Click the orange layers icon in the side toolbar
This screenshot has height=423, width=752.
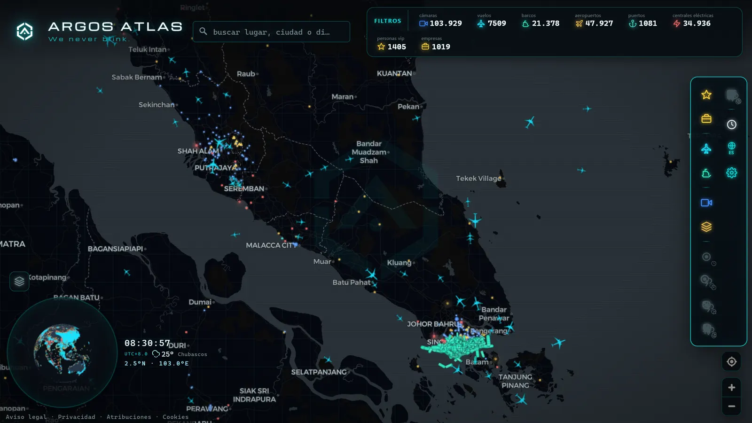(x=706, y=227)
